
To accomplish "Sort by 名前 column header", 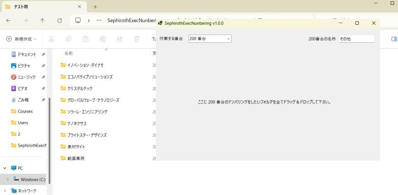I will click(68, 54).
